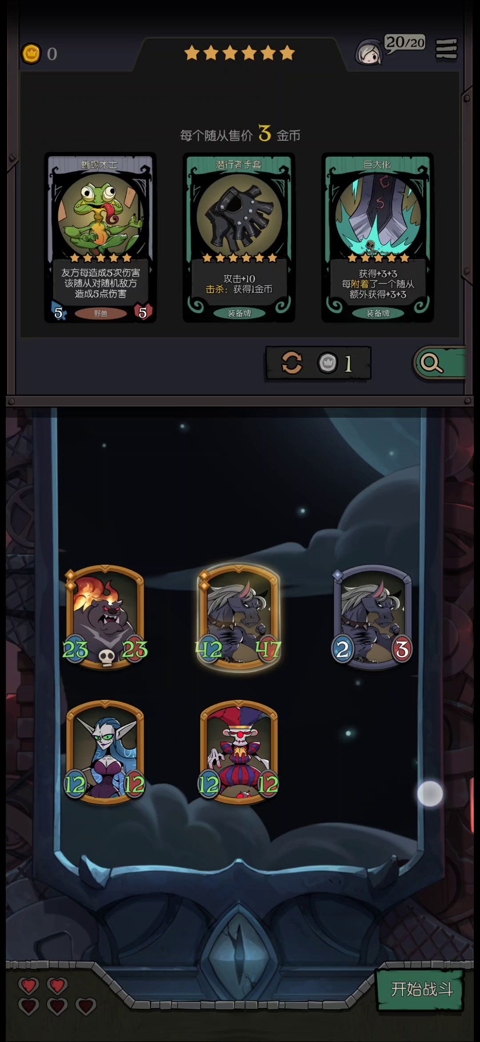Select the silver-framed 2/3 beast minion

click(372, 617)
